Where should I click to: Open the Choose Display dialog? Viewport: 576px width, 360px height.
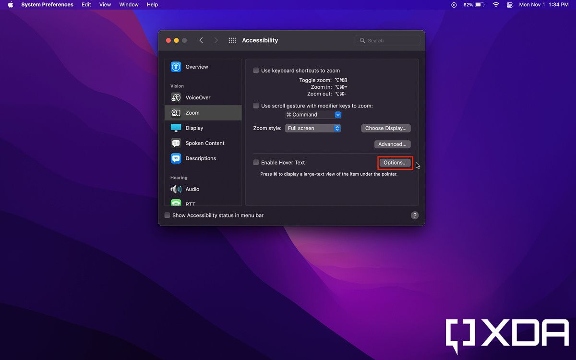[x=385, y=128]
